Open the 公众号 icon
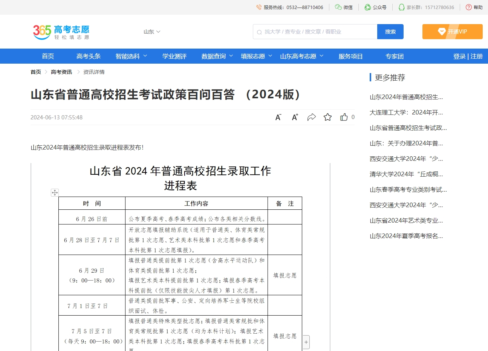Viewport: 488px width, 351px height. (x=367, y=7)
